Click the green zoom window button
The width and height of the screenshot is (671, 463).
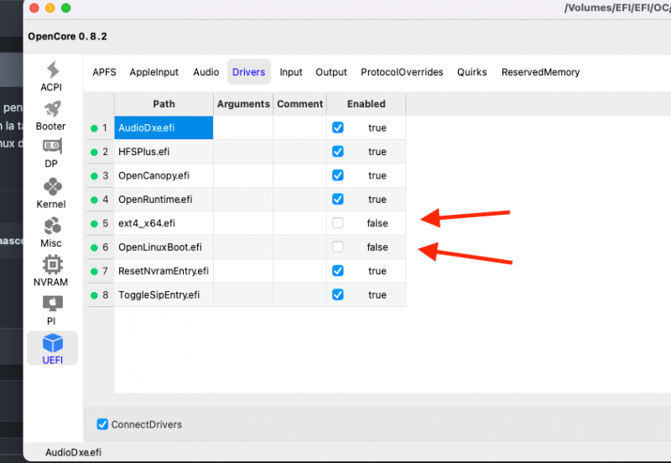(66, 8)
